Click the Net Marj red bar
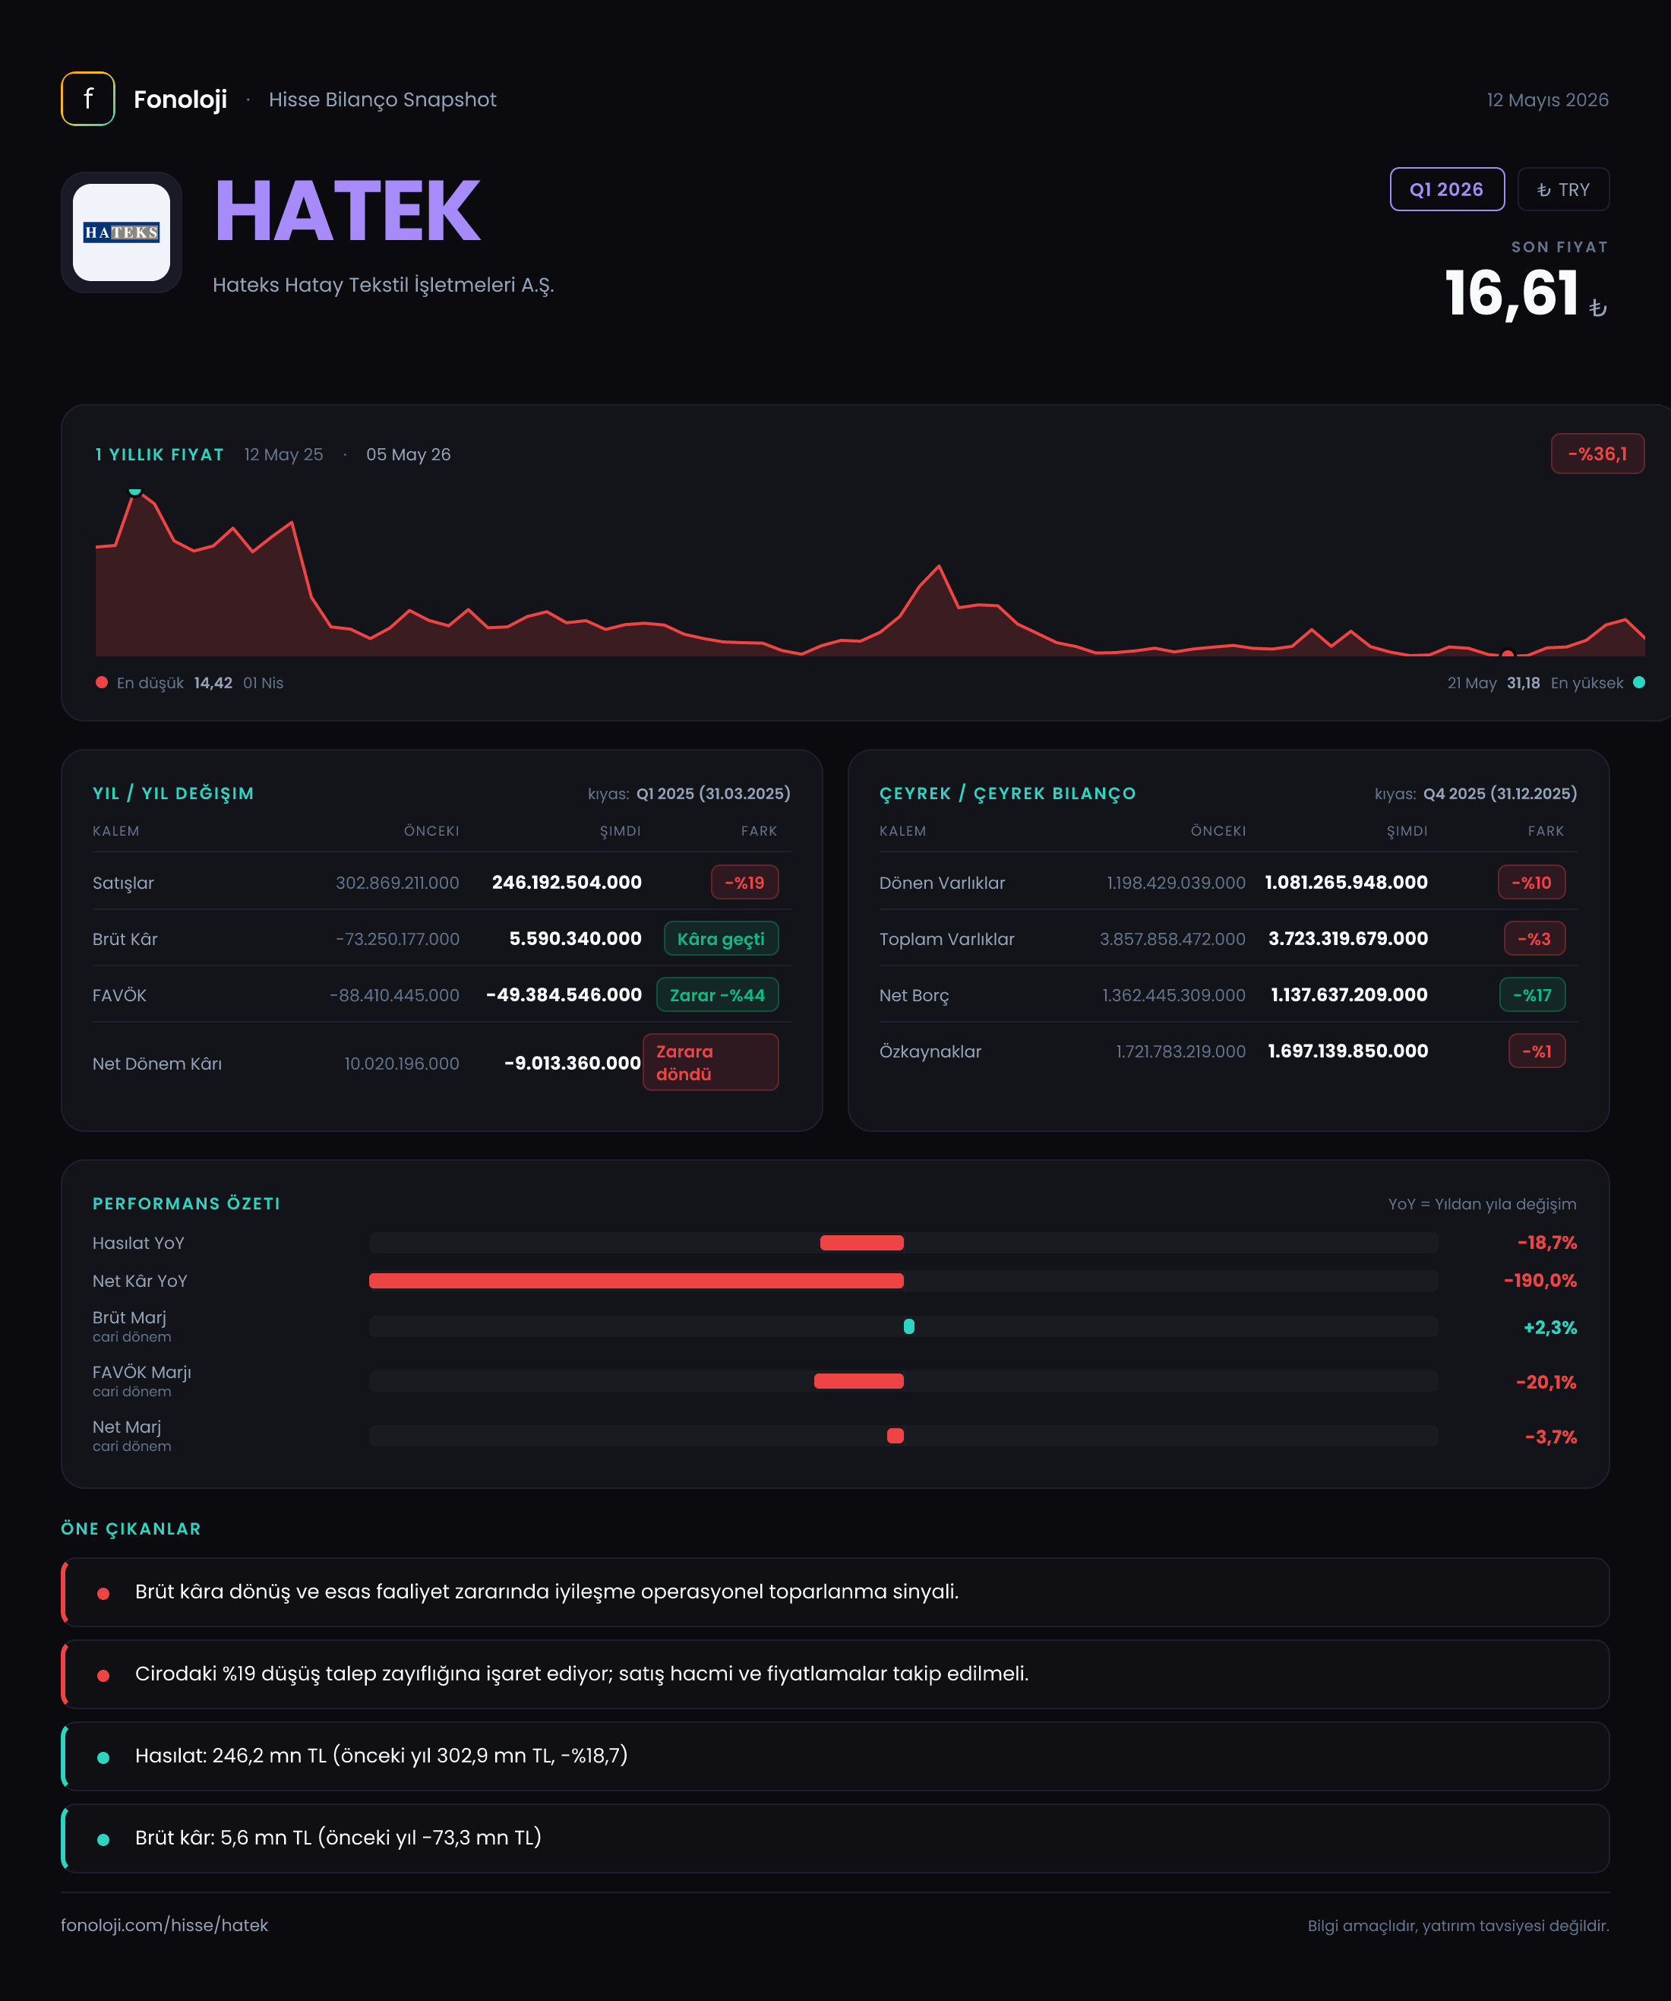1671x2001 pixels. coord(896,1436)
